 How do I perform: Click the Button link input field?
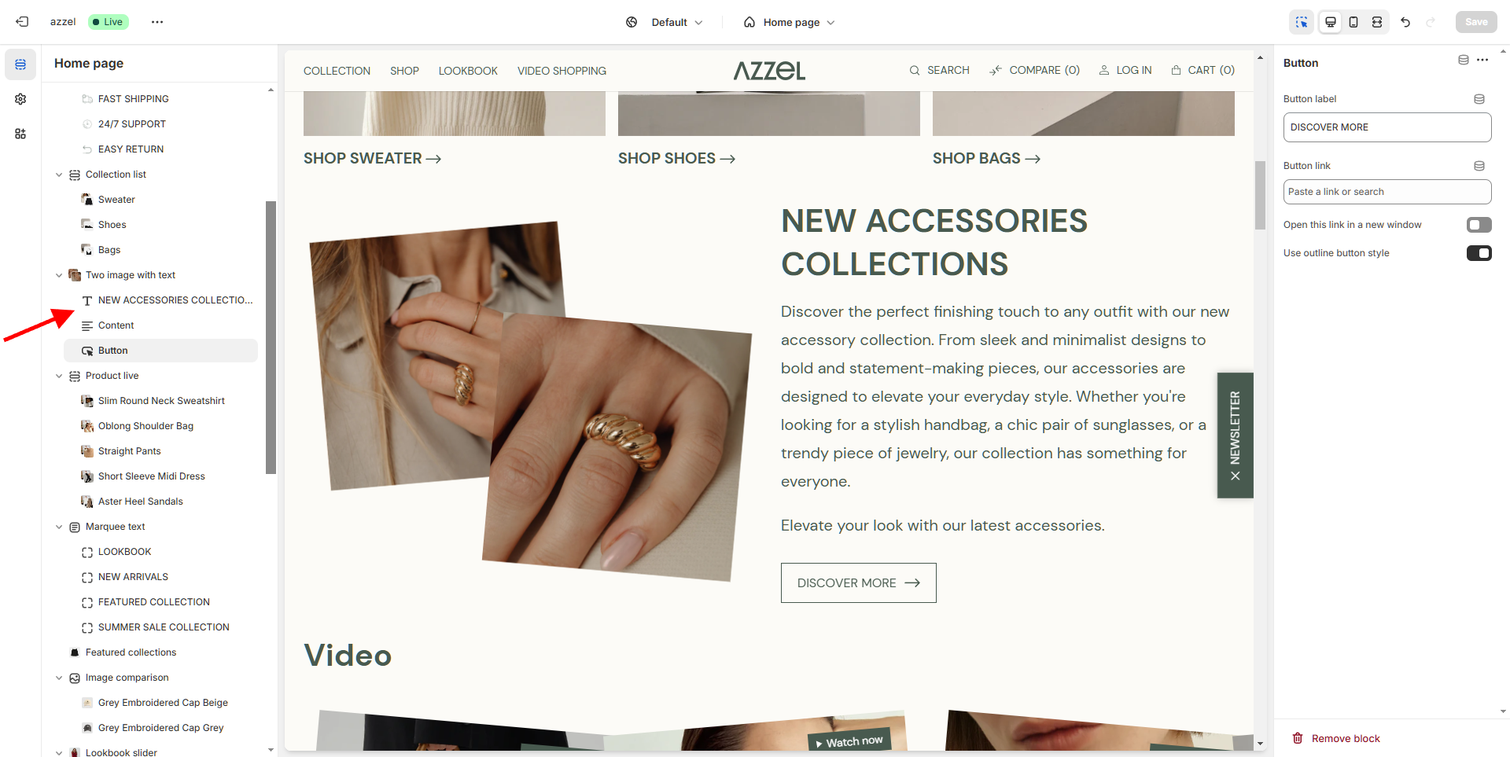click(1387, 192)
